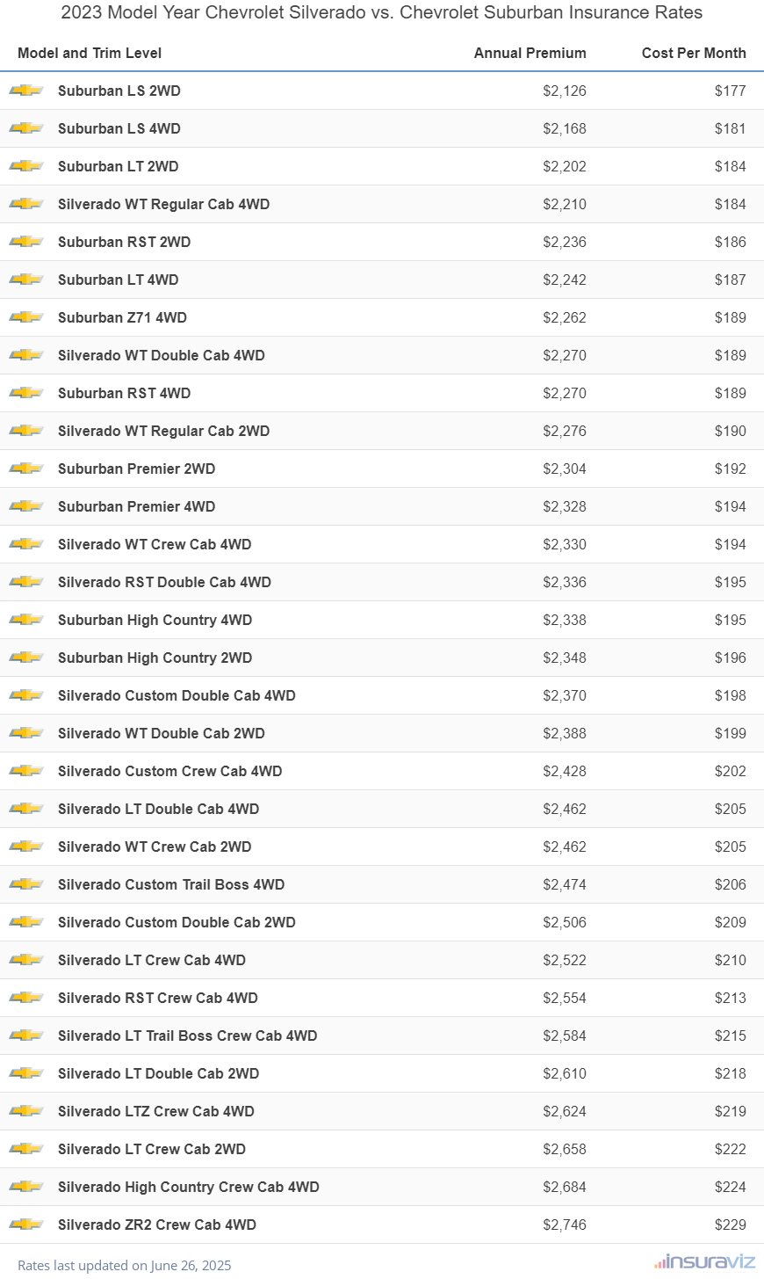Select the Silverado ZR2 Crew Cab 4WD trim name
764x1279 pixels.
[x=157, y=1224]
